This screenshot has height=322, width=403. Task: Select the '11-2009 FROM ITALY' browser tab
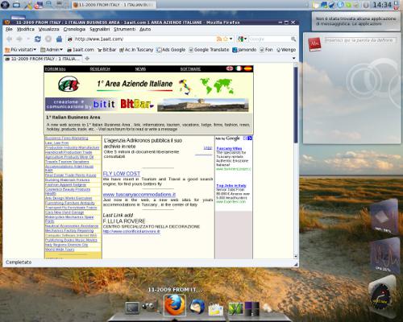coord(43,59)
